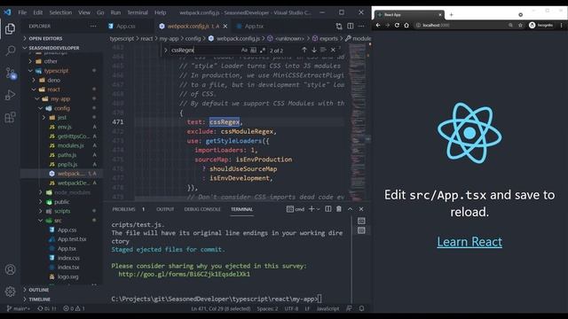This screenshot has height=319, width=568.
Task: Open env.js in the explorer
Action: (x=65, y=127)
